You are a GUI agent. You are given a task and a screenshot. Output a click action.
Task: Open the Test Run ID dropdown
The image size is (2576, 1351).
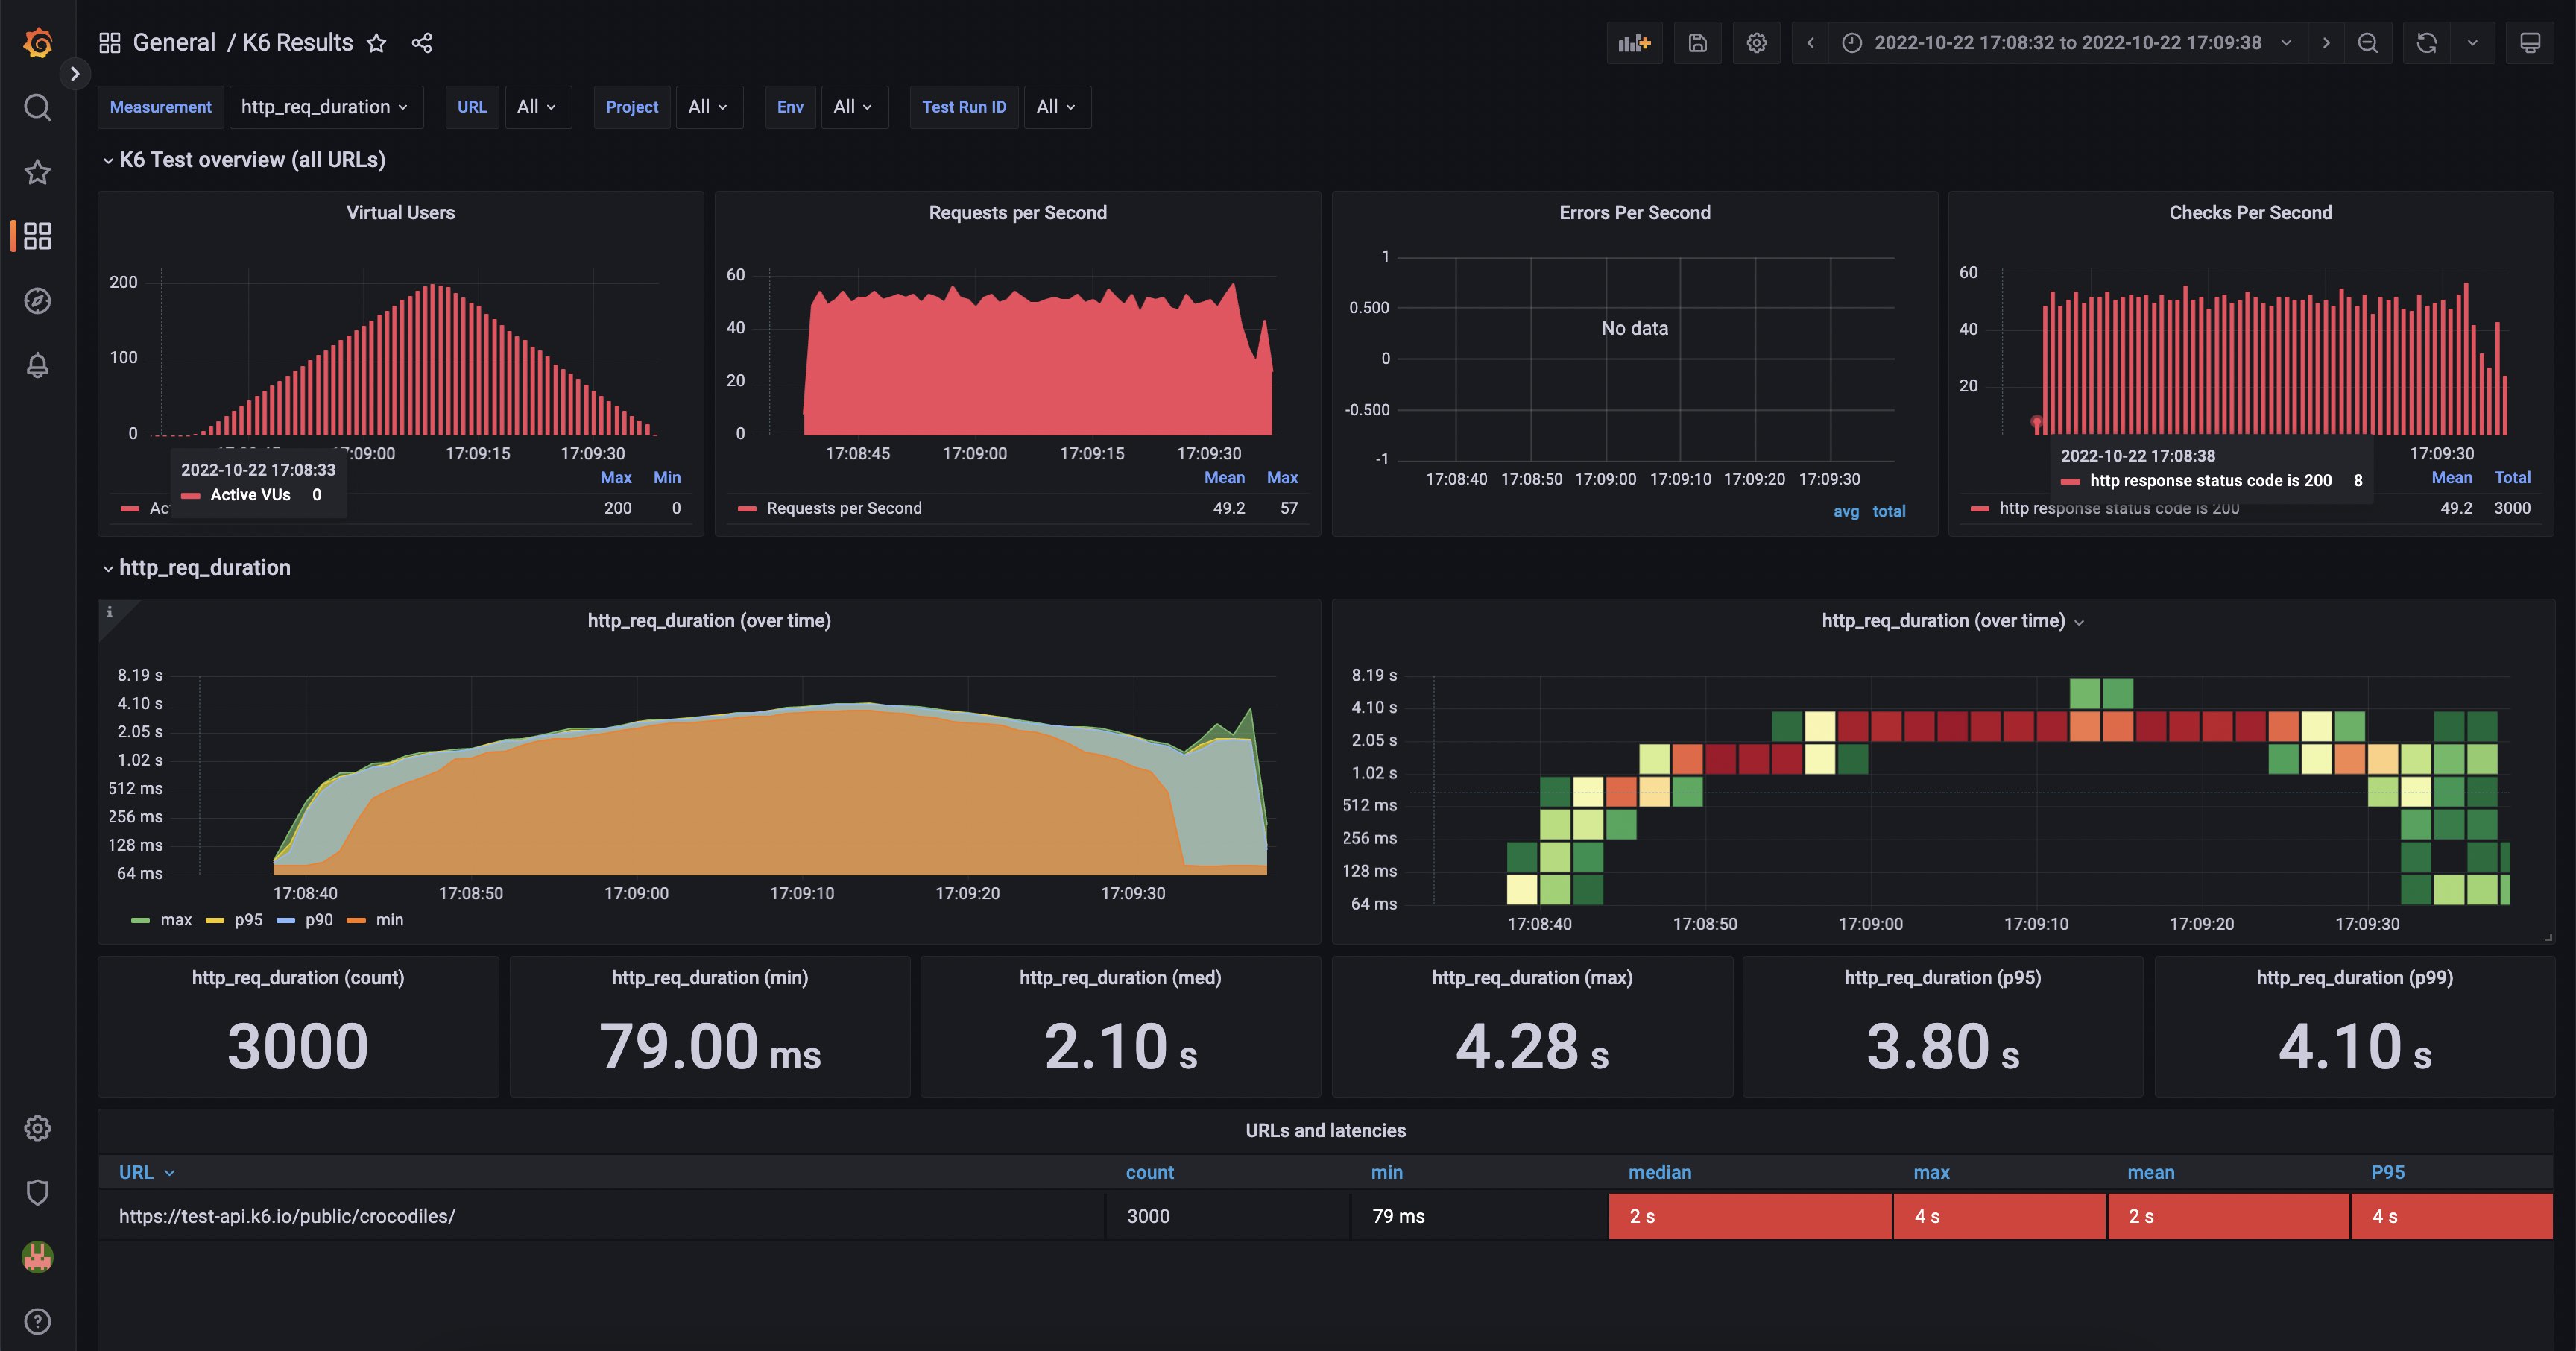[1055, 107]
